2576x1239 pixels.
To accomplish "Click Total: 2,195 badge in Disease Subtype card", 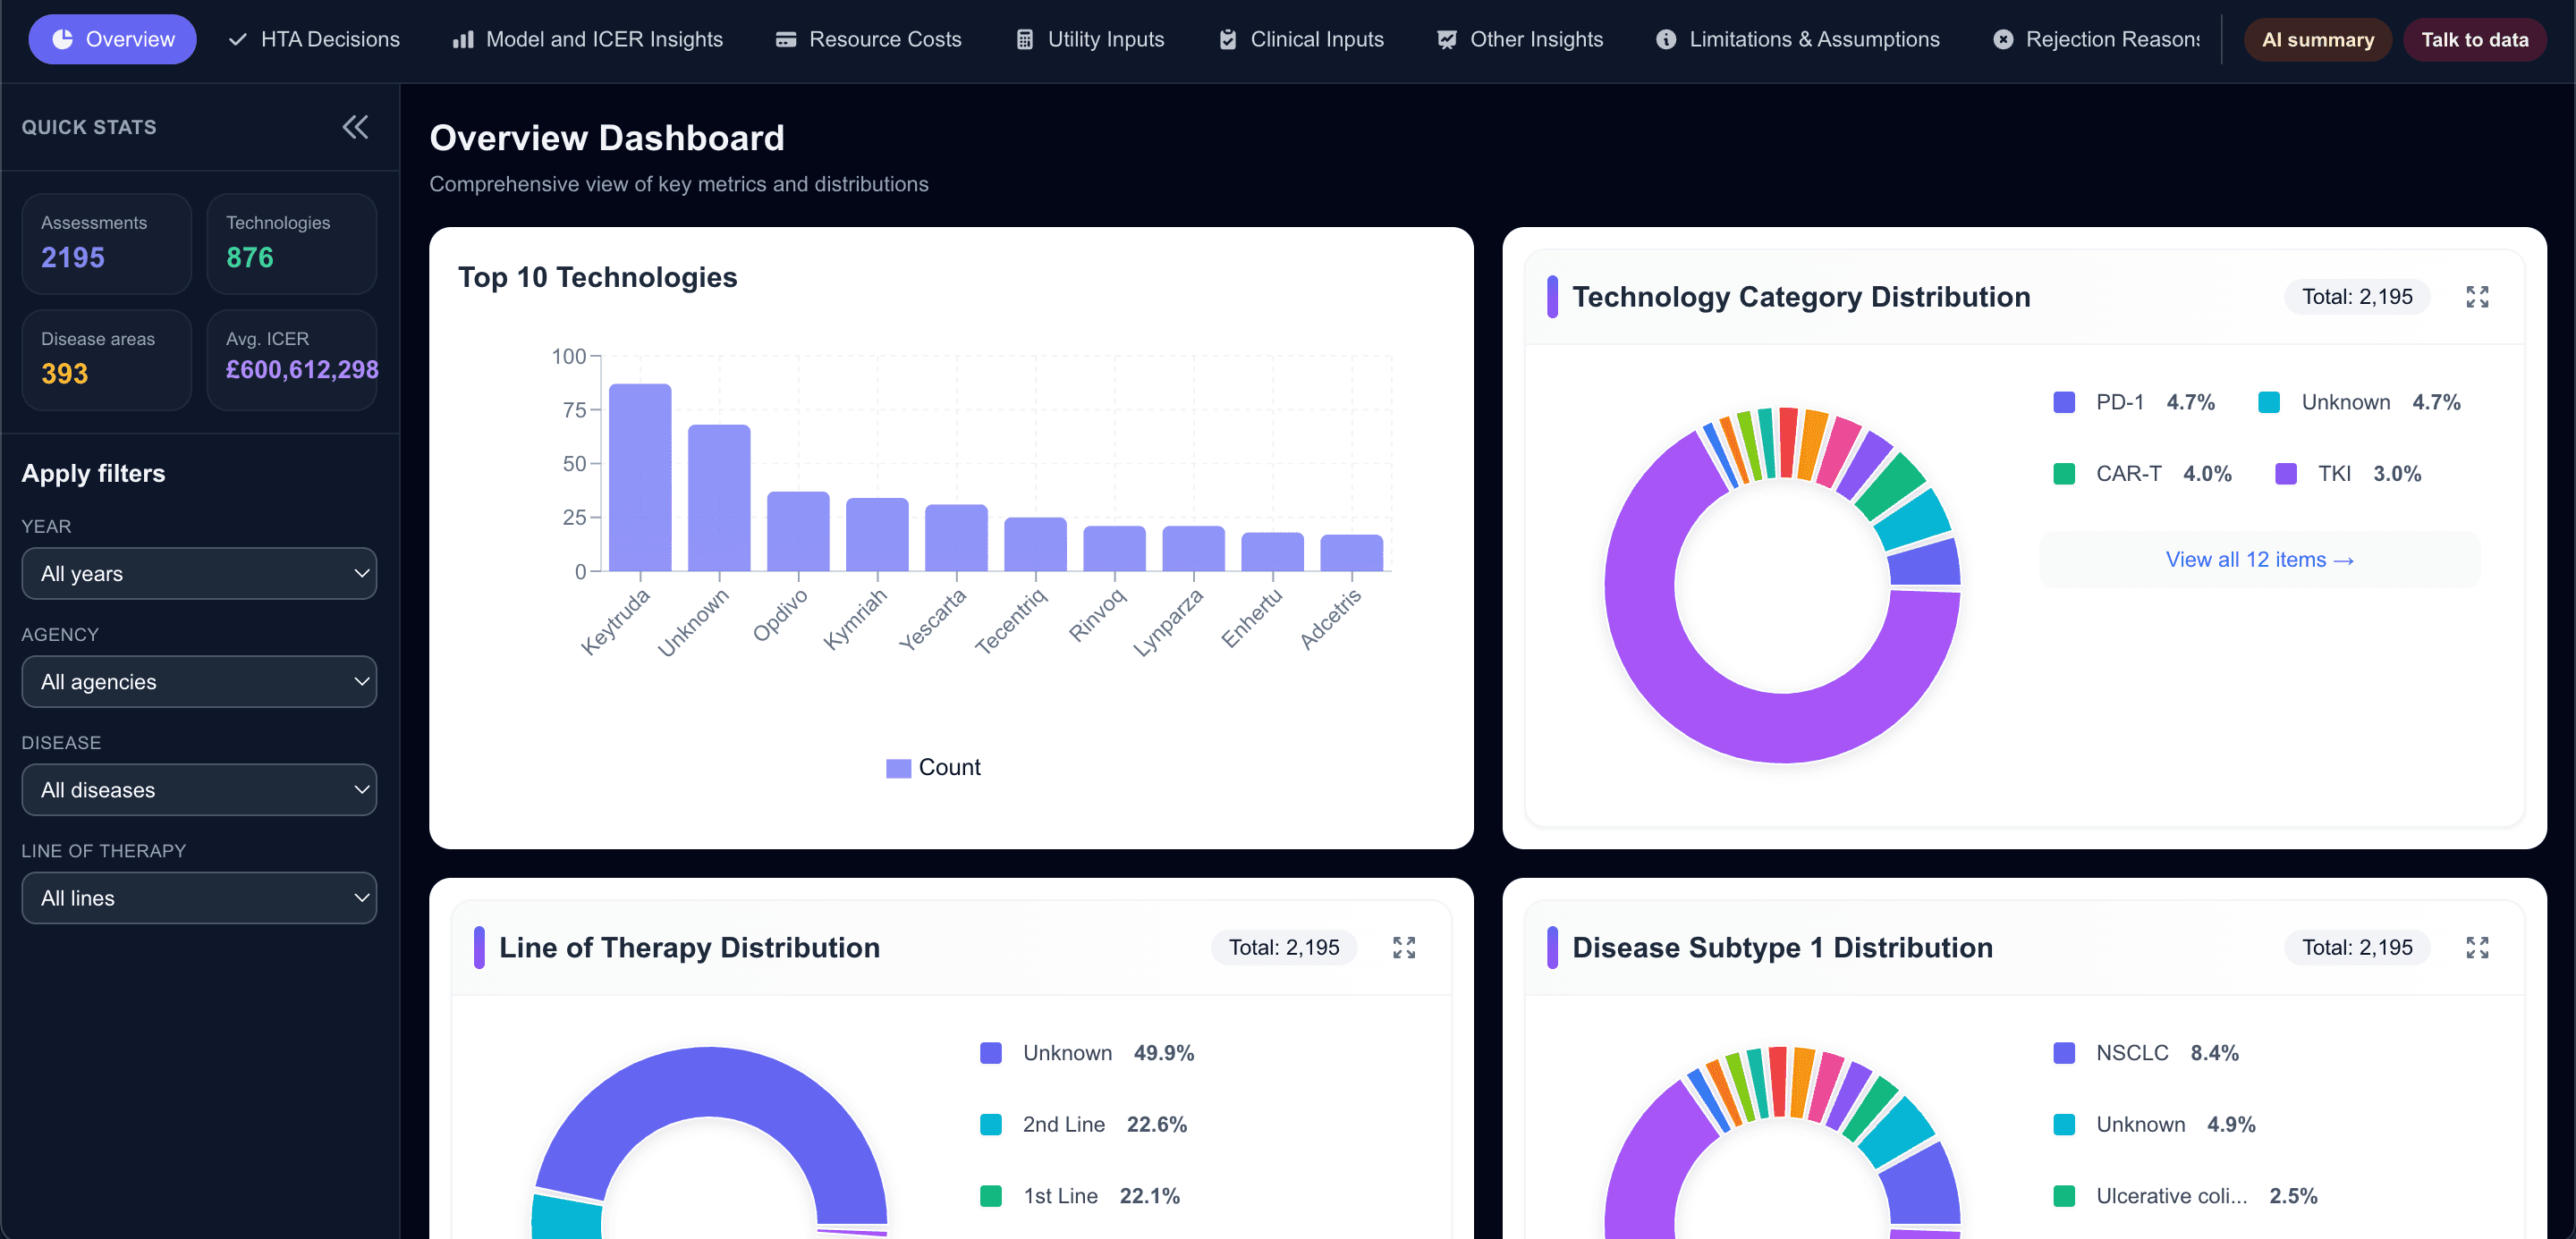I will click(x=2357, y=948).
